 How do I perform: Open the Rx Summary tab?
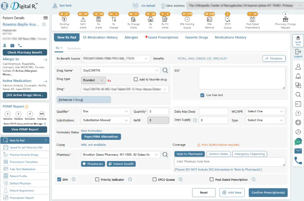74,48
